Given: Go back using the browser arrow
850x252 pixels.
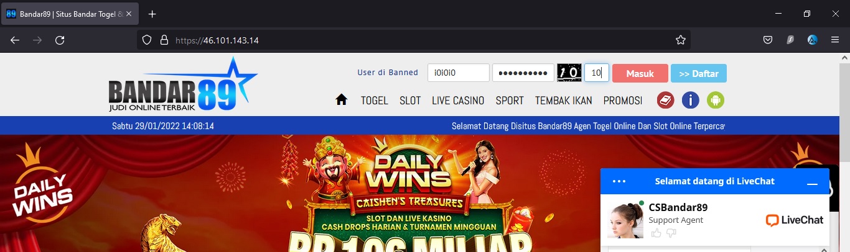Looking at the screenshot, I should tap(15, 40).
